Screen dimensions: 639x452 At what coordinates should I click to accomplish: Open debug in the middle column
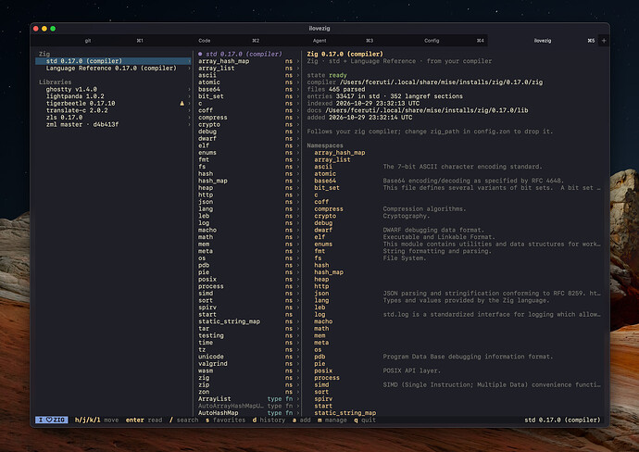(x=207, y=132)
